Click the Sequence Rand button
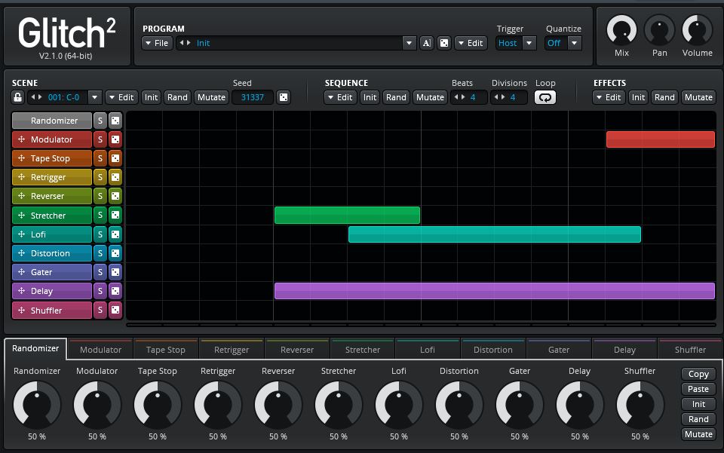The height and width of the screenshot is (453, 724). click(x=396, y=97)
